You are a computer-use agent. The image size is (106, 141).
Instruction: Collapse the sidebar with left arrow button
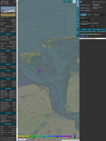(78, 6)
